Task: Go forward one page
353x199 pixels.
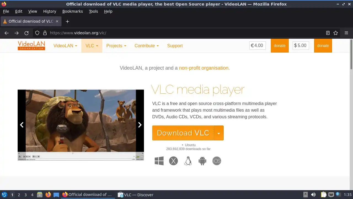Action: [x=17, y=33]
